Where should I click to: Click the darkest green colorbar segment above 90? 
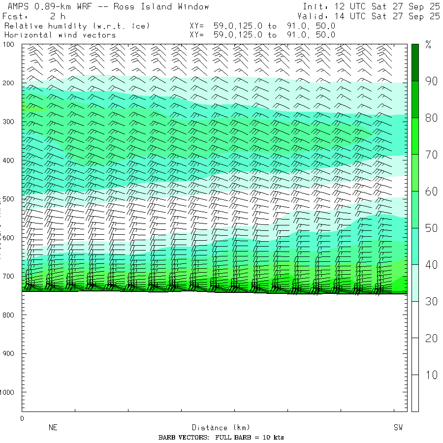415,63
